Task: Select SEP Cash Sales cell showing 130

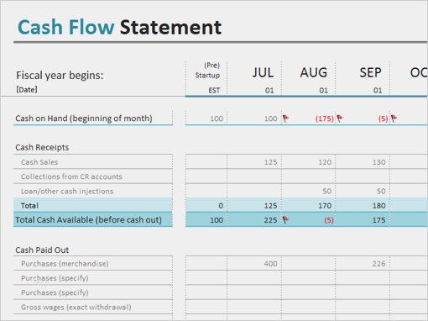Action: click(363, 162)
